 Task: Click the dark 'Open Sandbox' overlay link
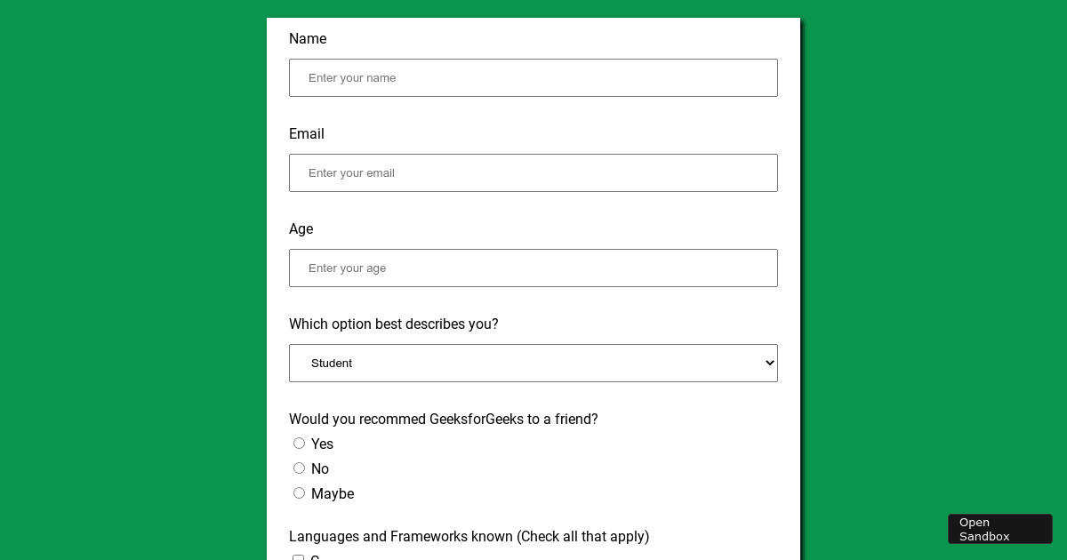coord(1000,529)
